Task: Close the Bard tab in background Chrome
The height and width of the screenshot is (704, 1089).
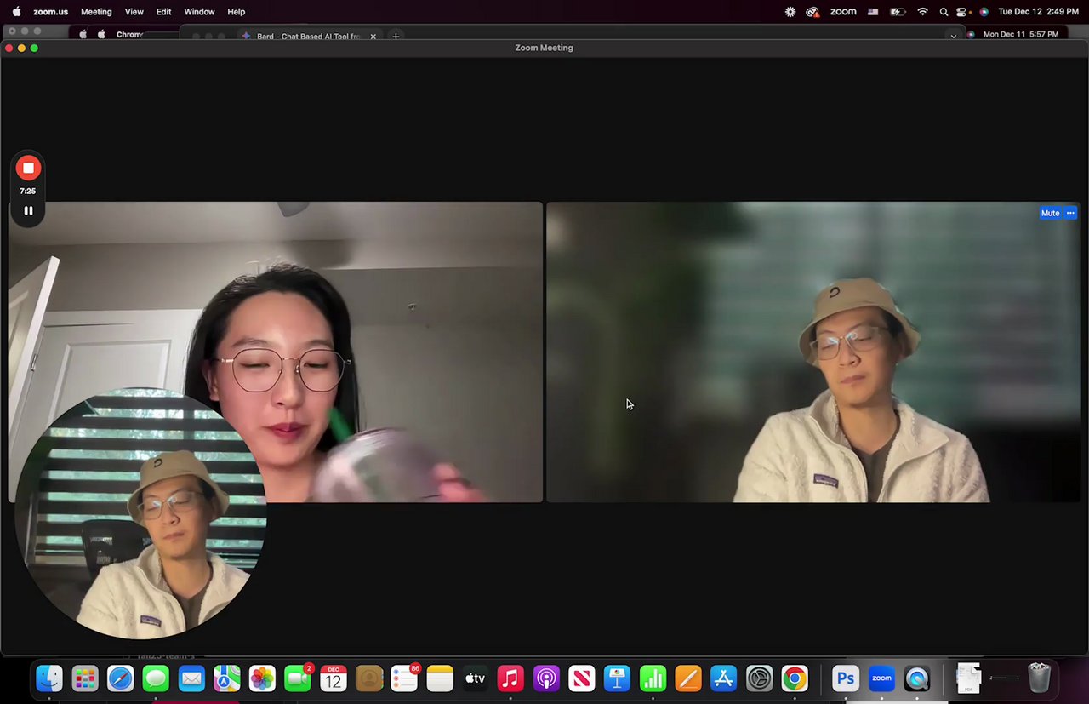Action: click(x=373, y=37)
